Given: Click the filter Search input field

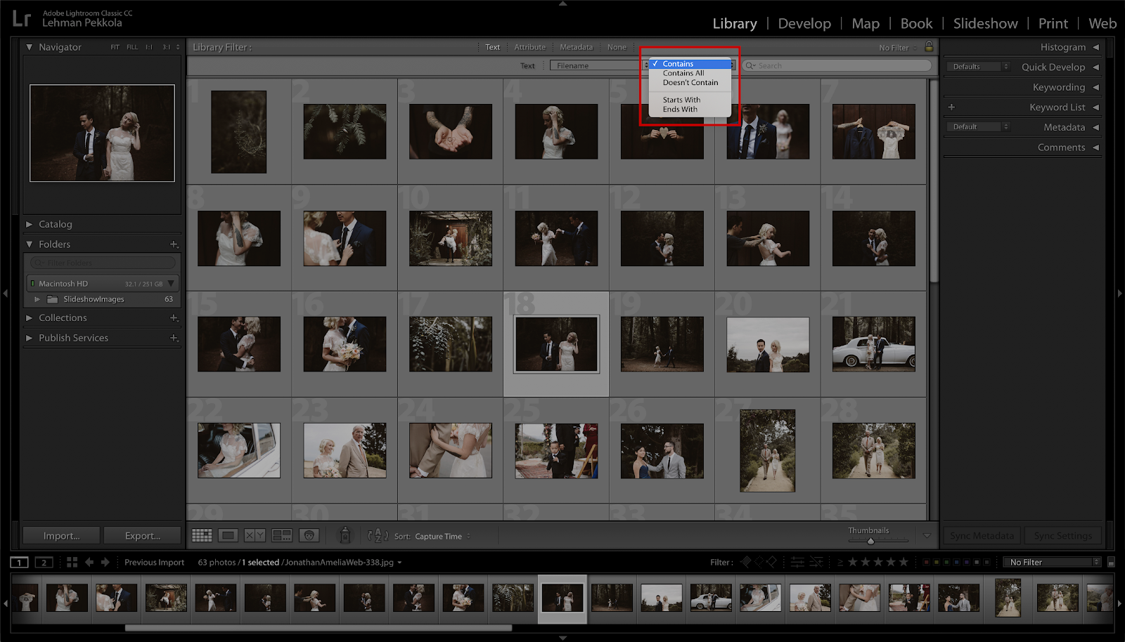Looking at the screenshot, I should [837, 65].
